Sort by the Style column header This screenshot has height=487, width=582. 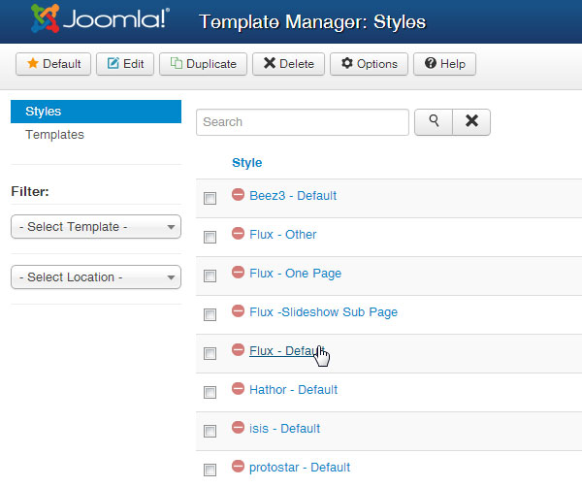pyautogui.click(x=246, y=163)
